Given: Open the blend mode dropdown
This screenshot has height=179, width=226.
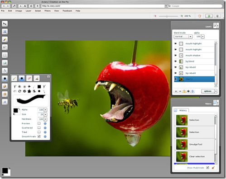Looking at the screenshot, I should coord(183,37).
